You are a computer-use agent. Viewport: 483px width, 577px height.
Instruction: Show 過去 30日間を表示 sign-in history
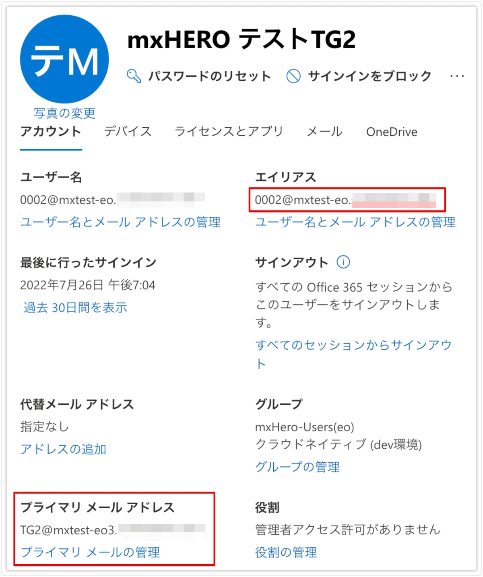click(75, 308)
